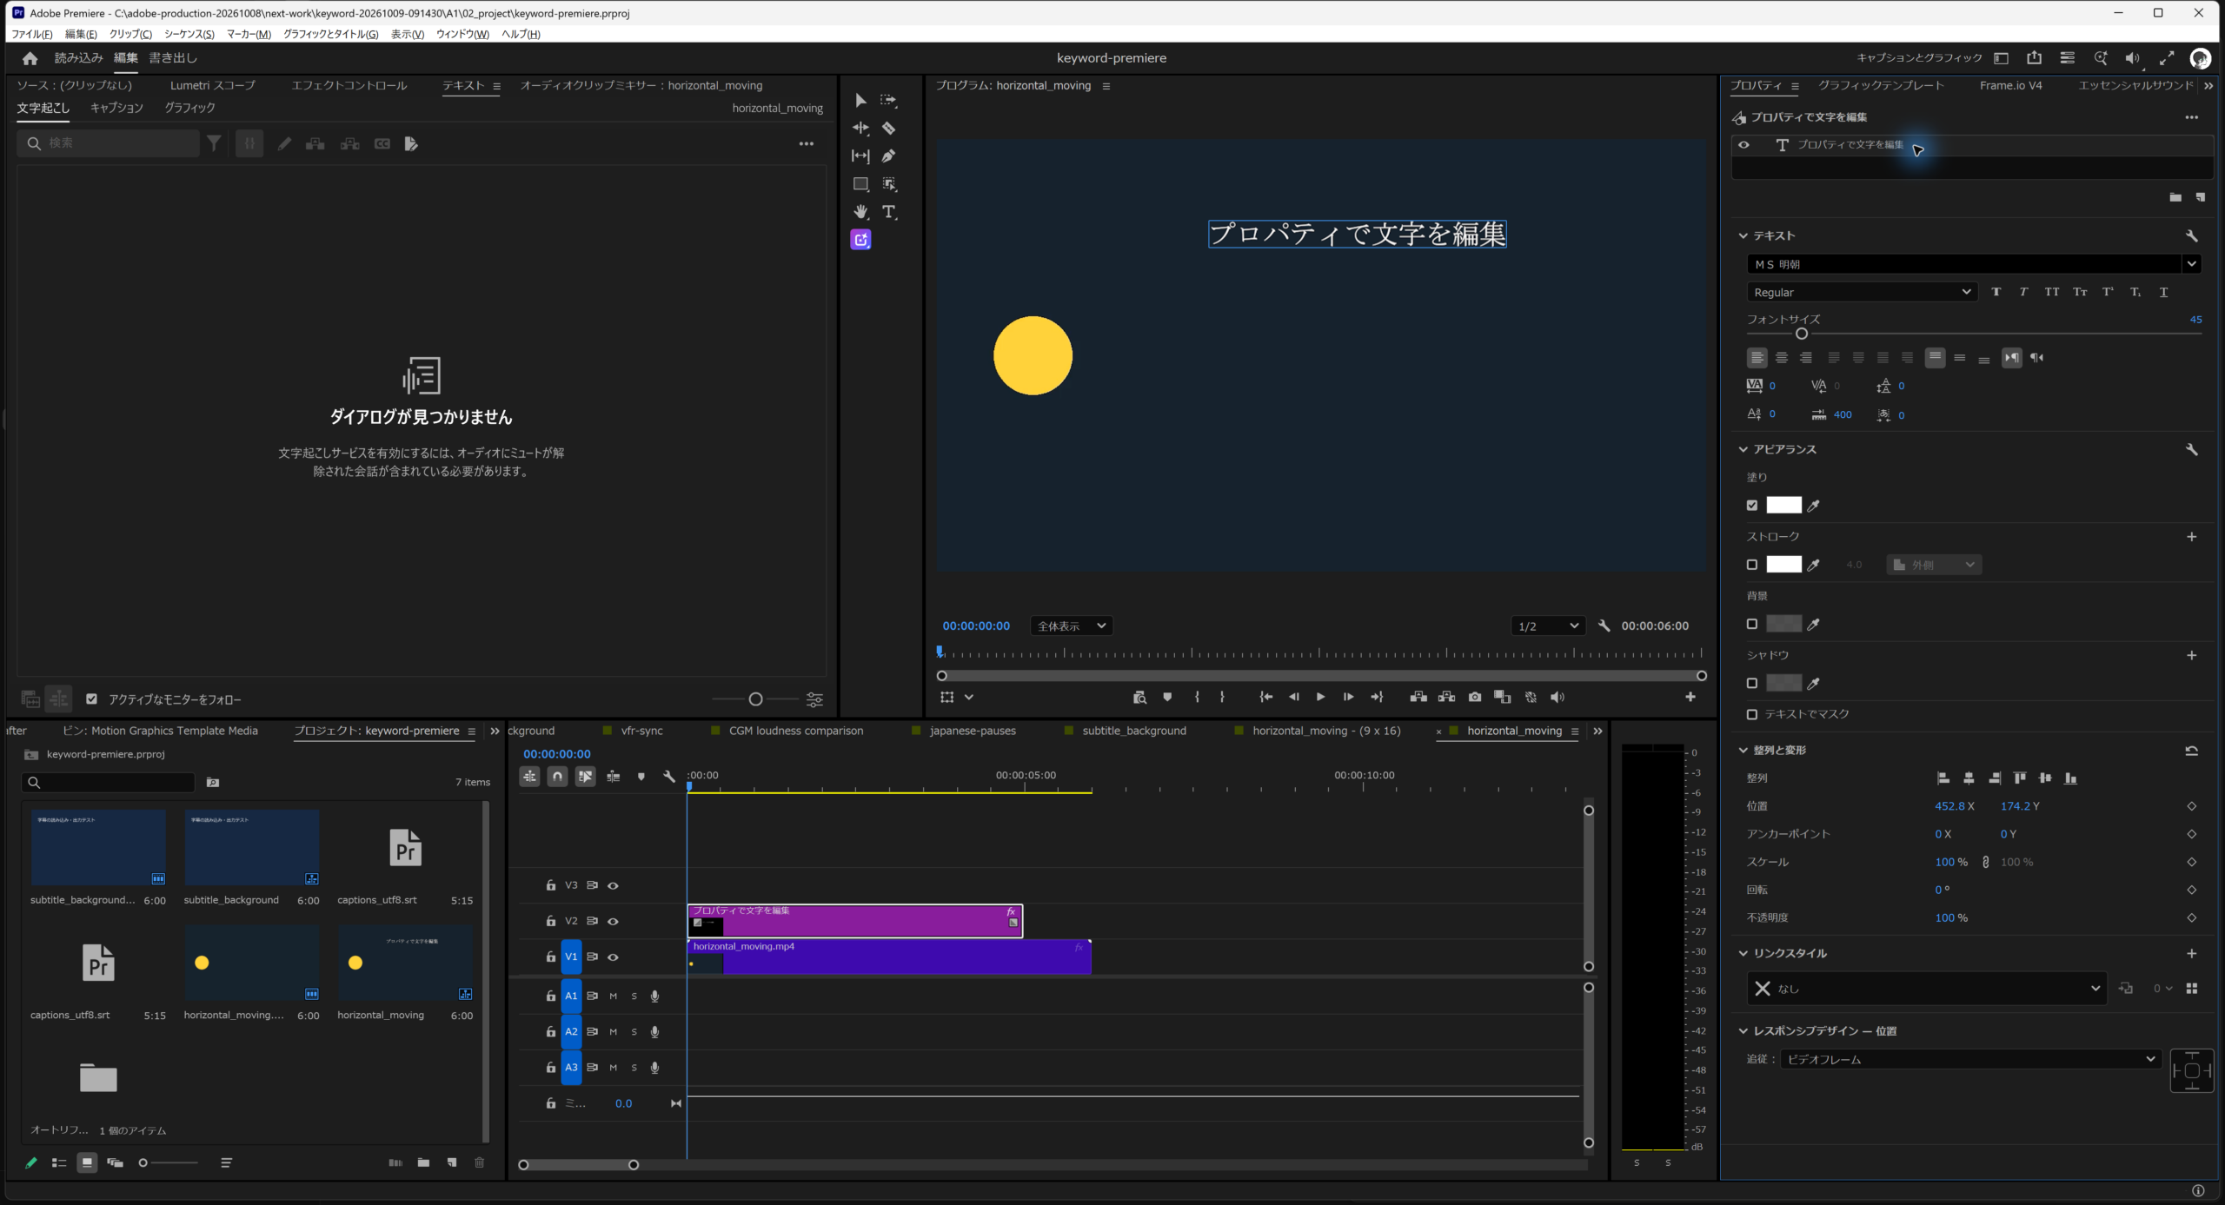
Task: Open timeline display settings wrench
Action: (x=669, y=777)
